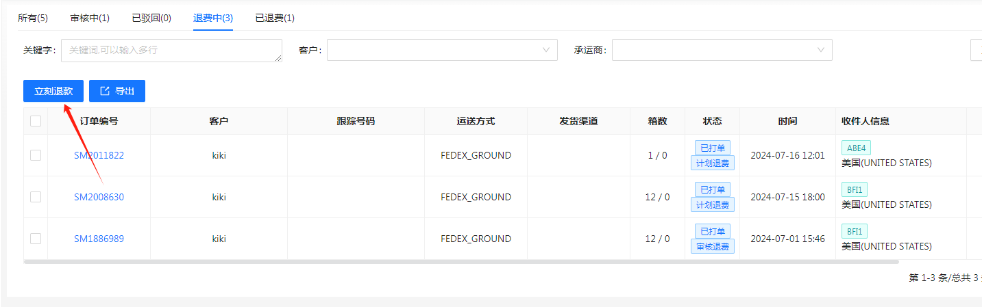Click the ABE4 warehouse tag
Screen dimensions: 982x307
[x=856, y=148]
